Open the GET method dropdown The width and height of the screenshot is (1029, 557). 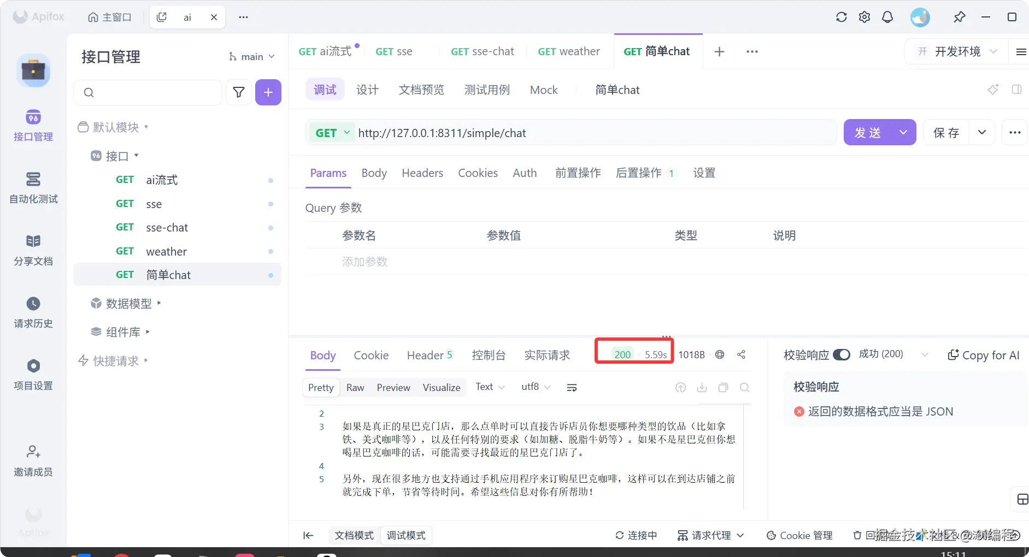(332, 133)
